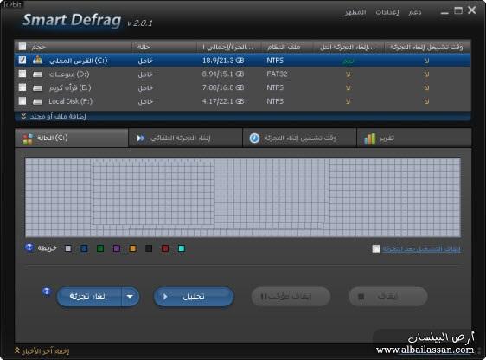Screen dimensions: 486x360
Task: Click the Local Disk (F:) name text
Action: pos(70,101)
